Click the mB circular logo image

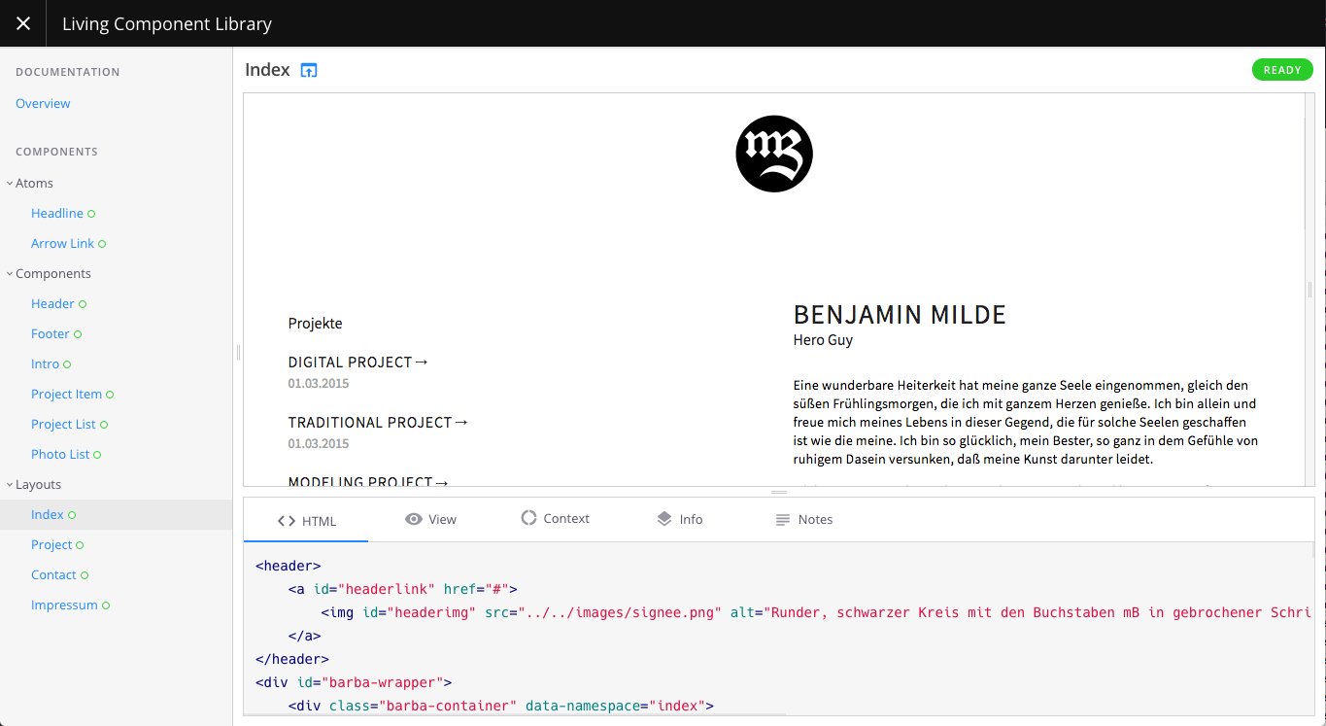click(774, 154)
